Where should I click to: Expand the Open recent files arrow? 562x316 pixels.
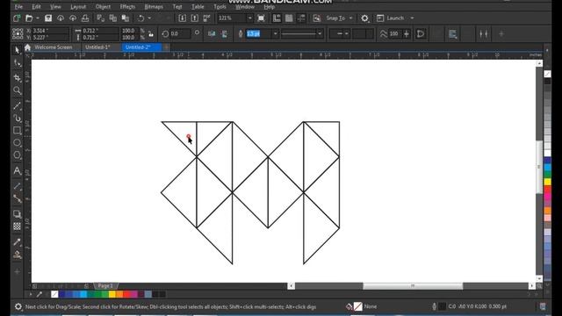coord(38,18)
